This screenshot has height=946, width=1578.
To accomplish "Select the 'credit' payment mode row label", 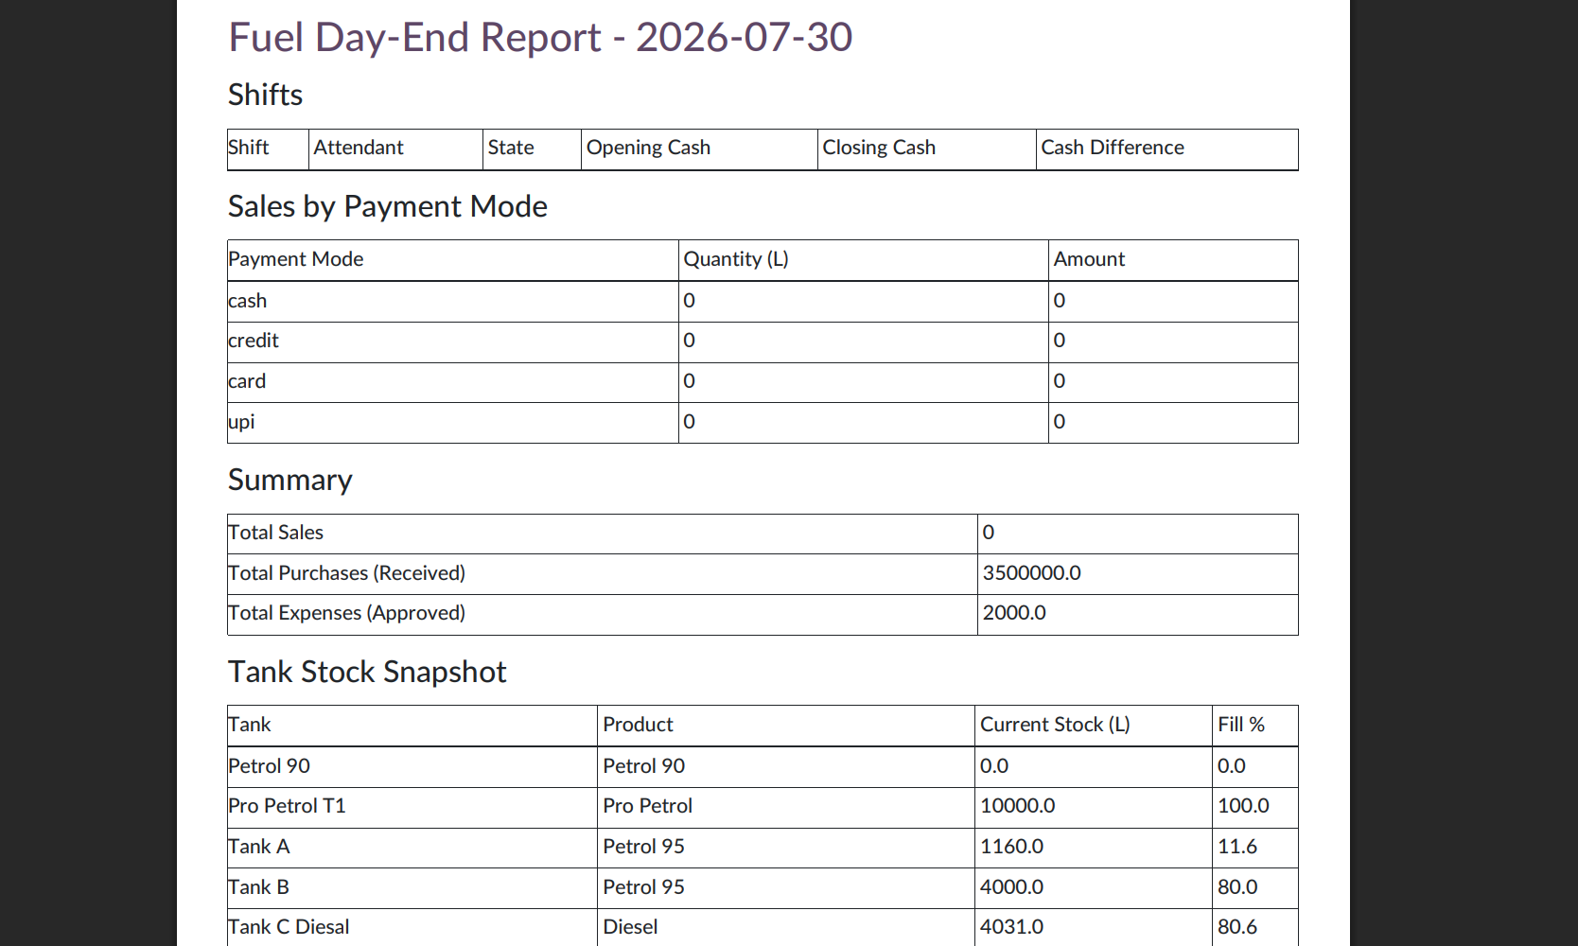I will (x=254, y=341).
